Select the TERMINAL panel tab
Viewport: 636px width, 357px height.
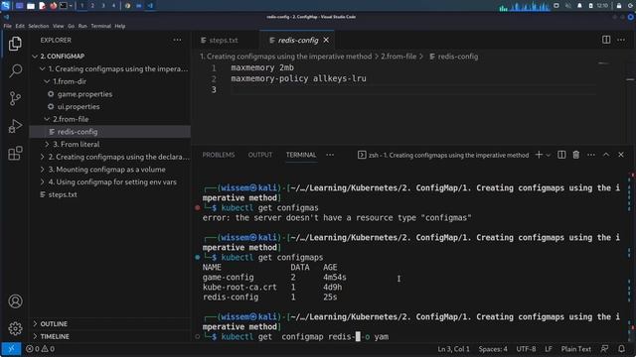click(x=300, y=155)
